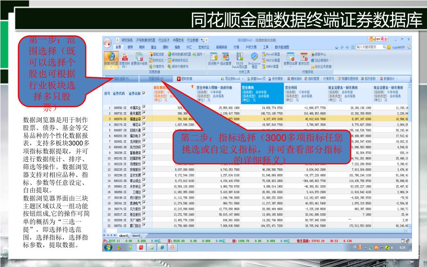This screenshot has height=267, width=427.
Task: Click the application orb logo button
Action: [x=108, y=43]
